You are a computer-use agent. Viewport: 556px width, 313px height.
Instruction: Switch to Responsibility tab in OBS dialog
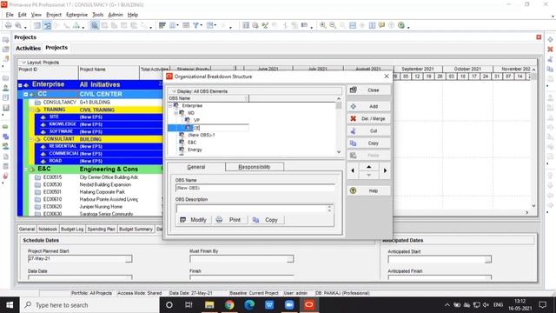[255, 167]
